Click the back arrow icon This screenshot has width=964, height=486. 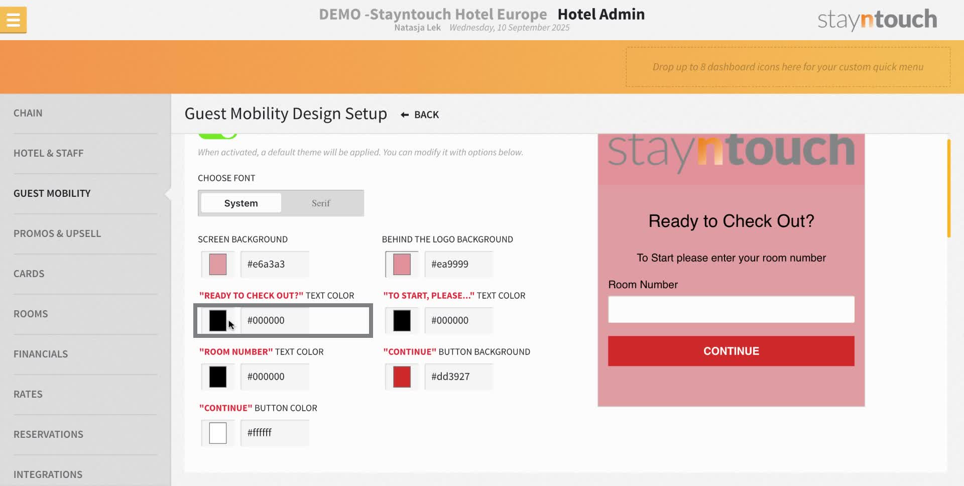[x=405, y=115]
